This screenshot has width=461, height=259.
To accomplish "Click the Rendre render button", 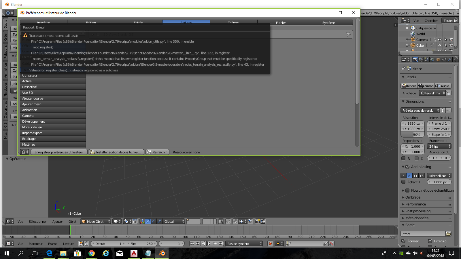I will point(409,86).
